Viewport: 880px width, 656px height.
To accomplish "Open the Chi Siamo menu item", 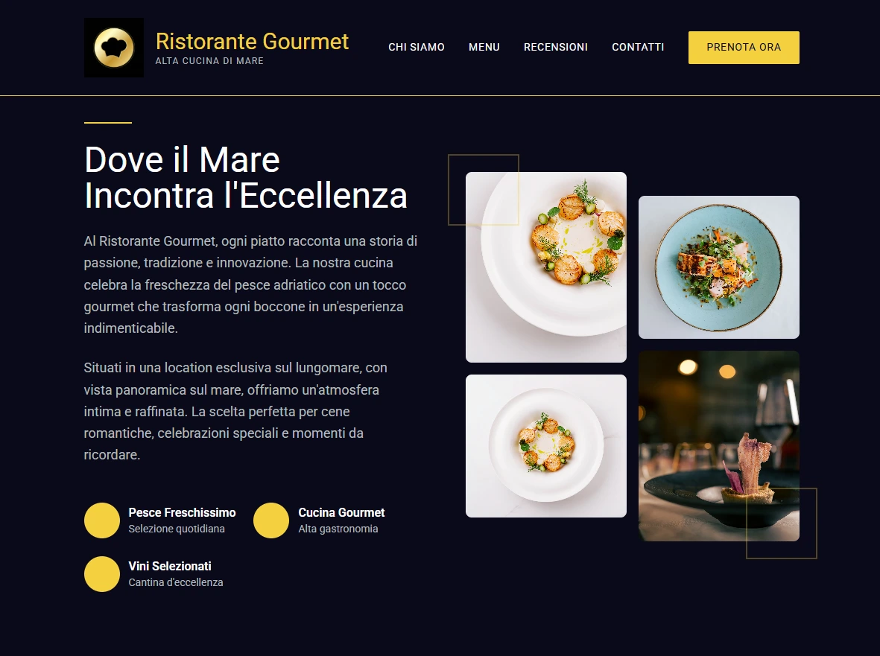I will (417, 47).
